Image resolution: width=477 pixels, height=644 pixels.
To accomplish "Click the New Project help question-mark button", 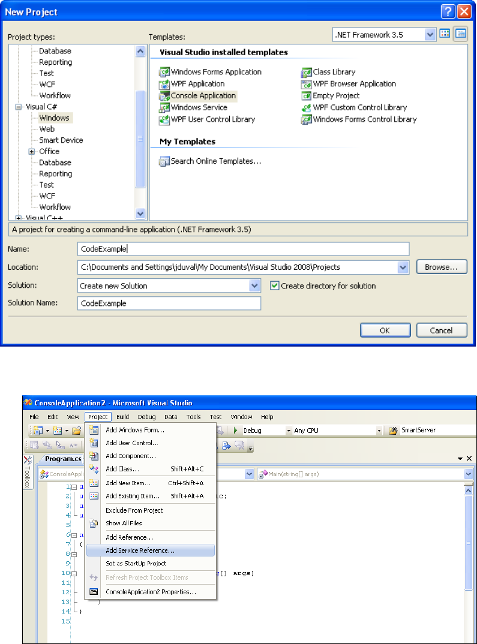I will (x=448, y=11).
